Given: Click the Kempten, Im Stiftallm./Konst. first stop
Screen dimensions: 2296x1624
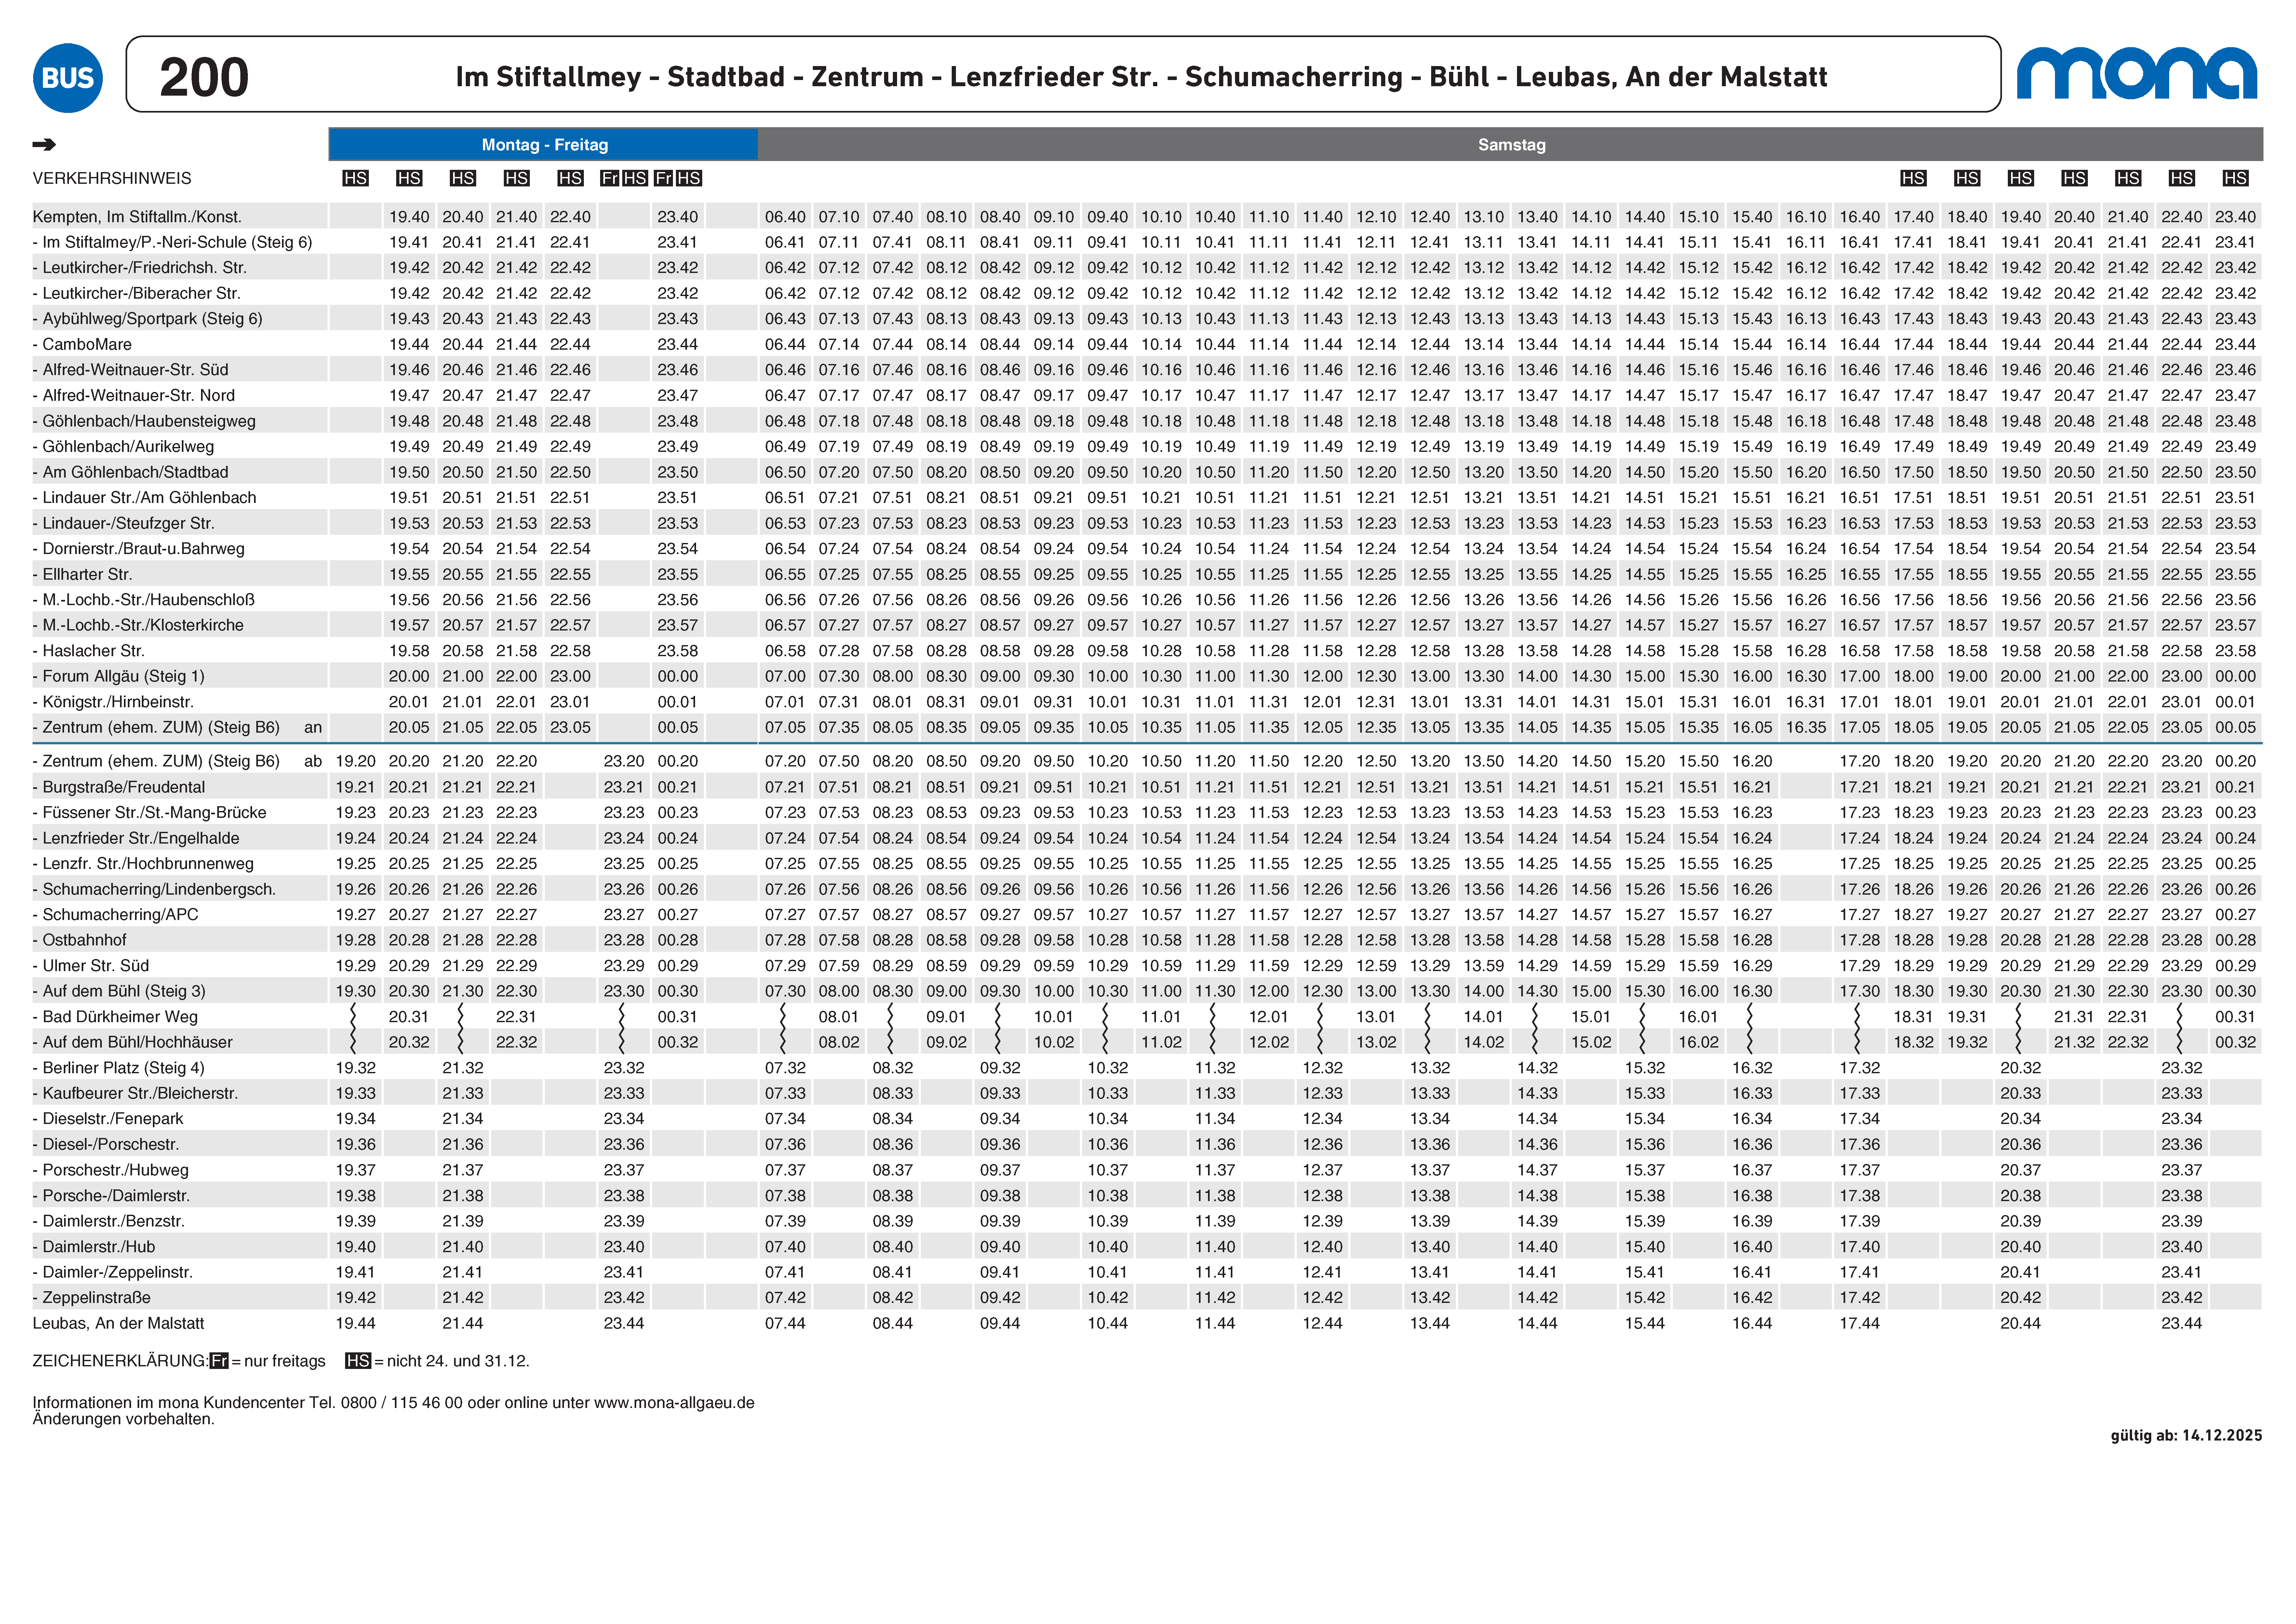Looking at the screenshot, I should (137, 217).
